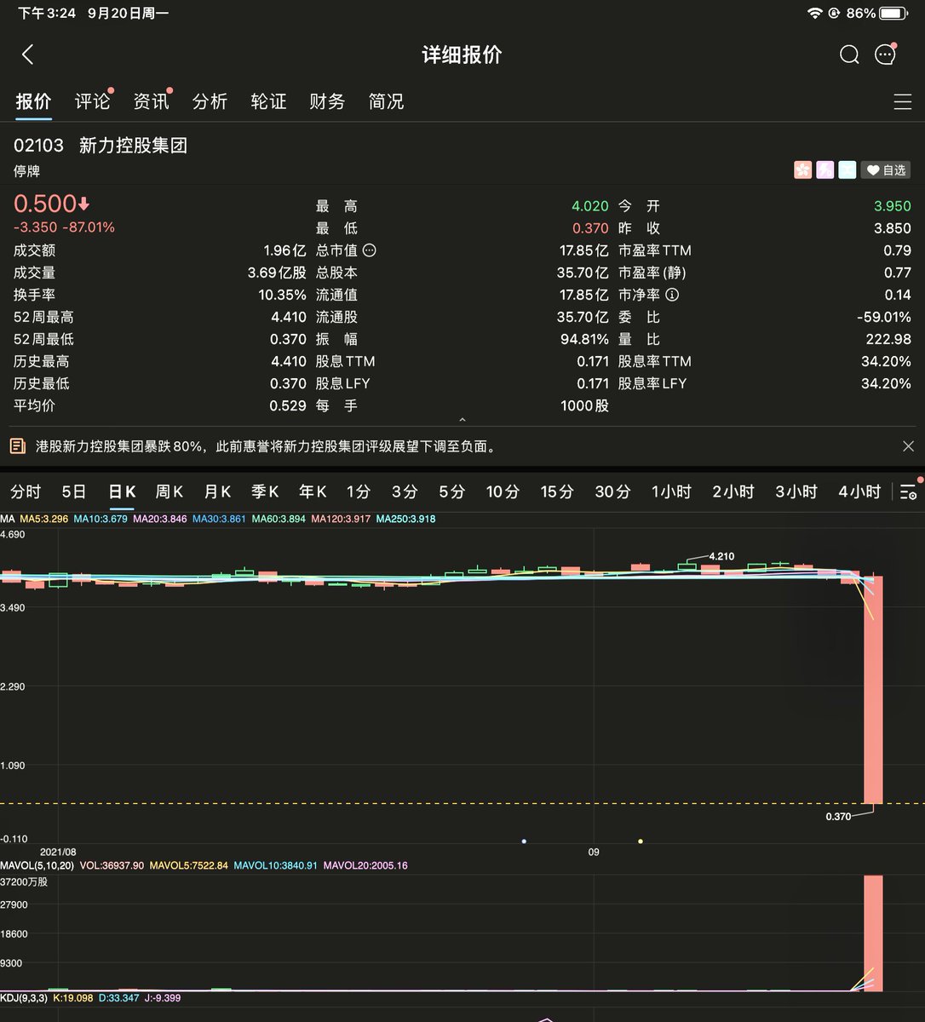Tap the status bar time 下午3:24
Viewport: 925px width, 1022px height.
coord(47,14)
